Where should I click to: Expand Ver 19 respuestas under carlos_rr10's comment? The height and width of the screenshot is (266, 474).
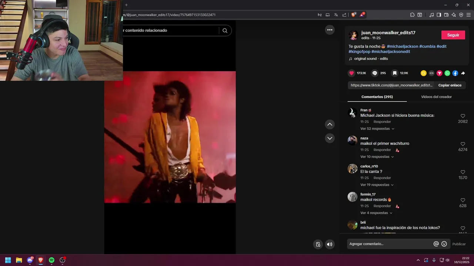click(377, 185)
